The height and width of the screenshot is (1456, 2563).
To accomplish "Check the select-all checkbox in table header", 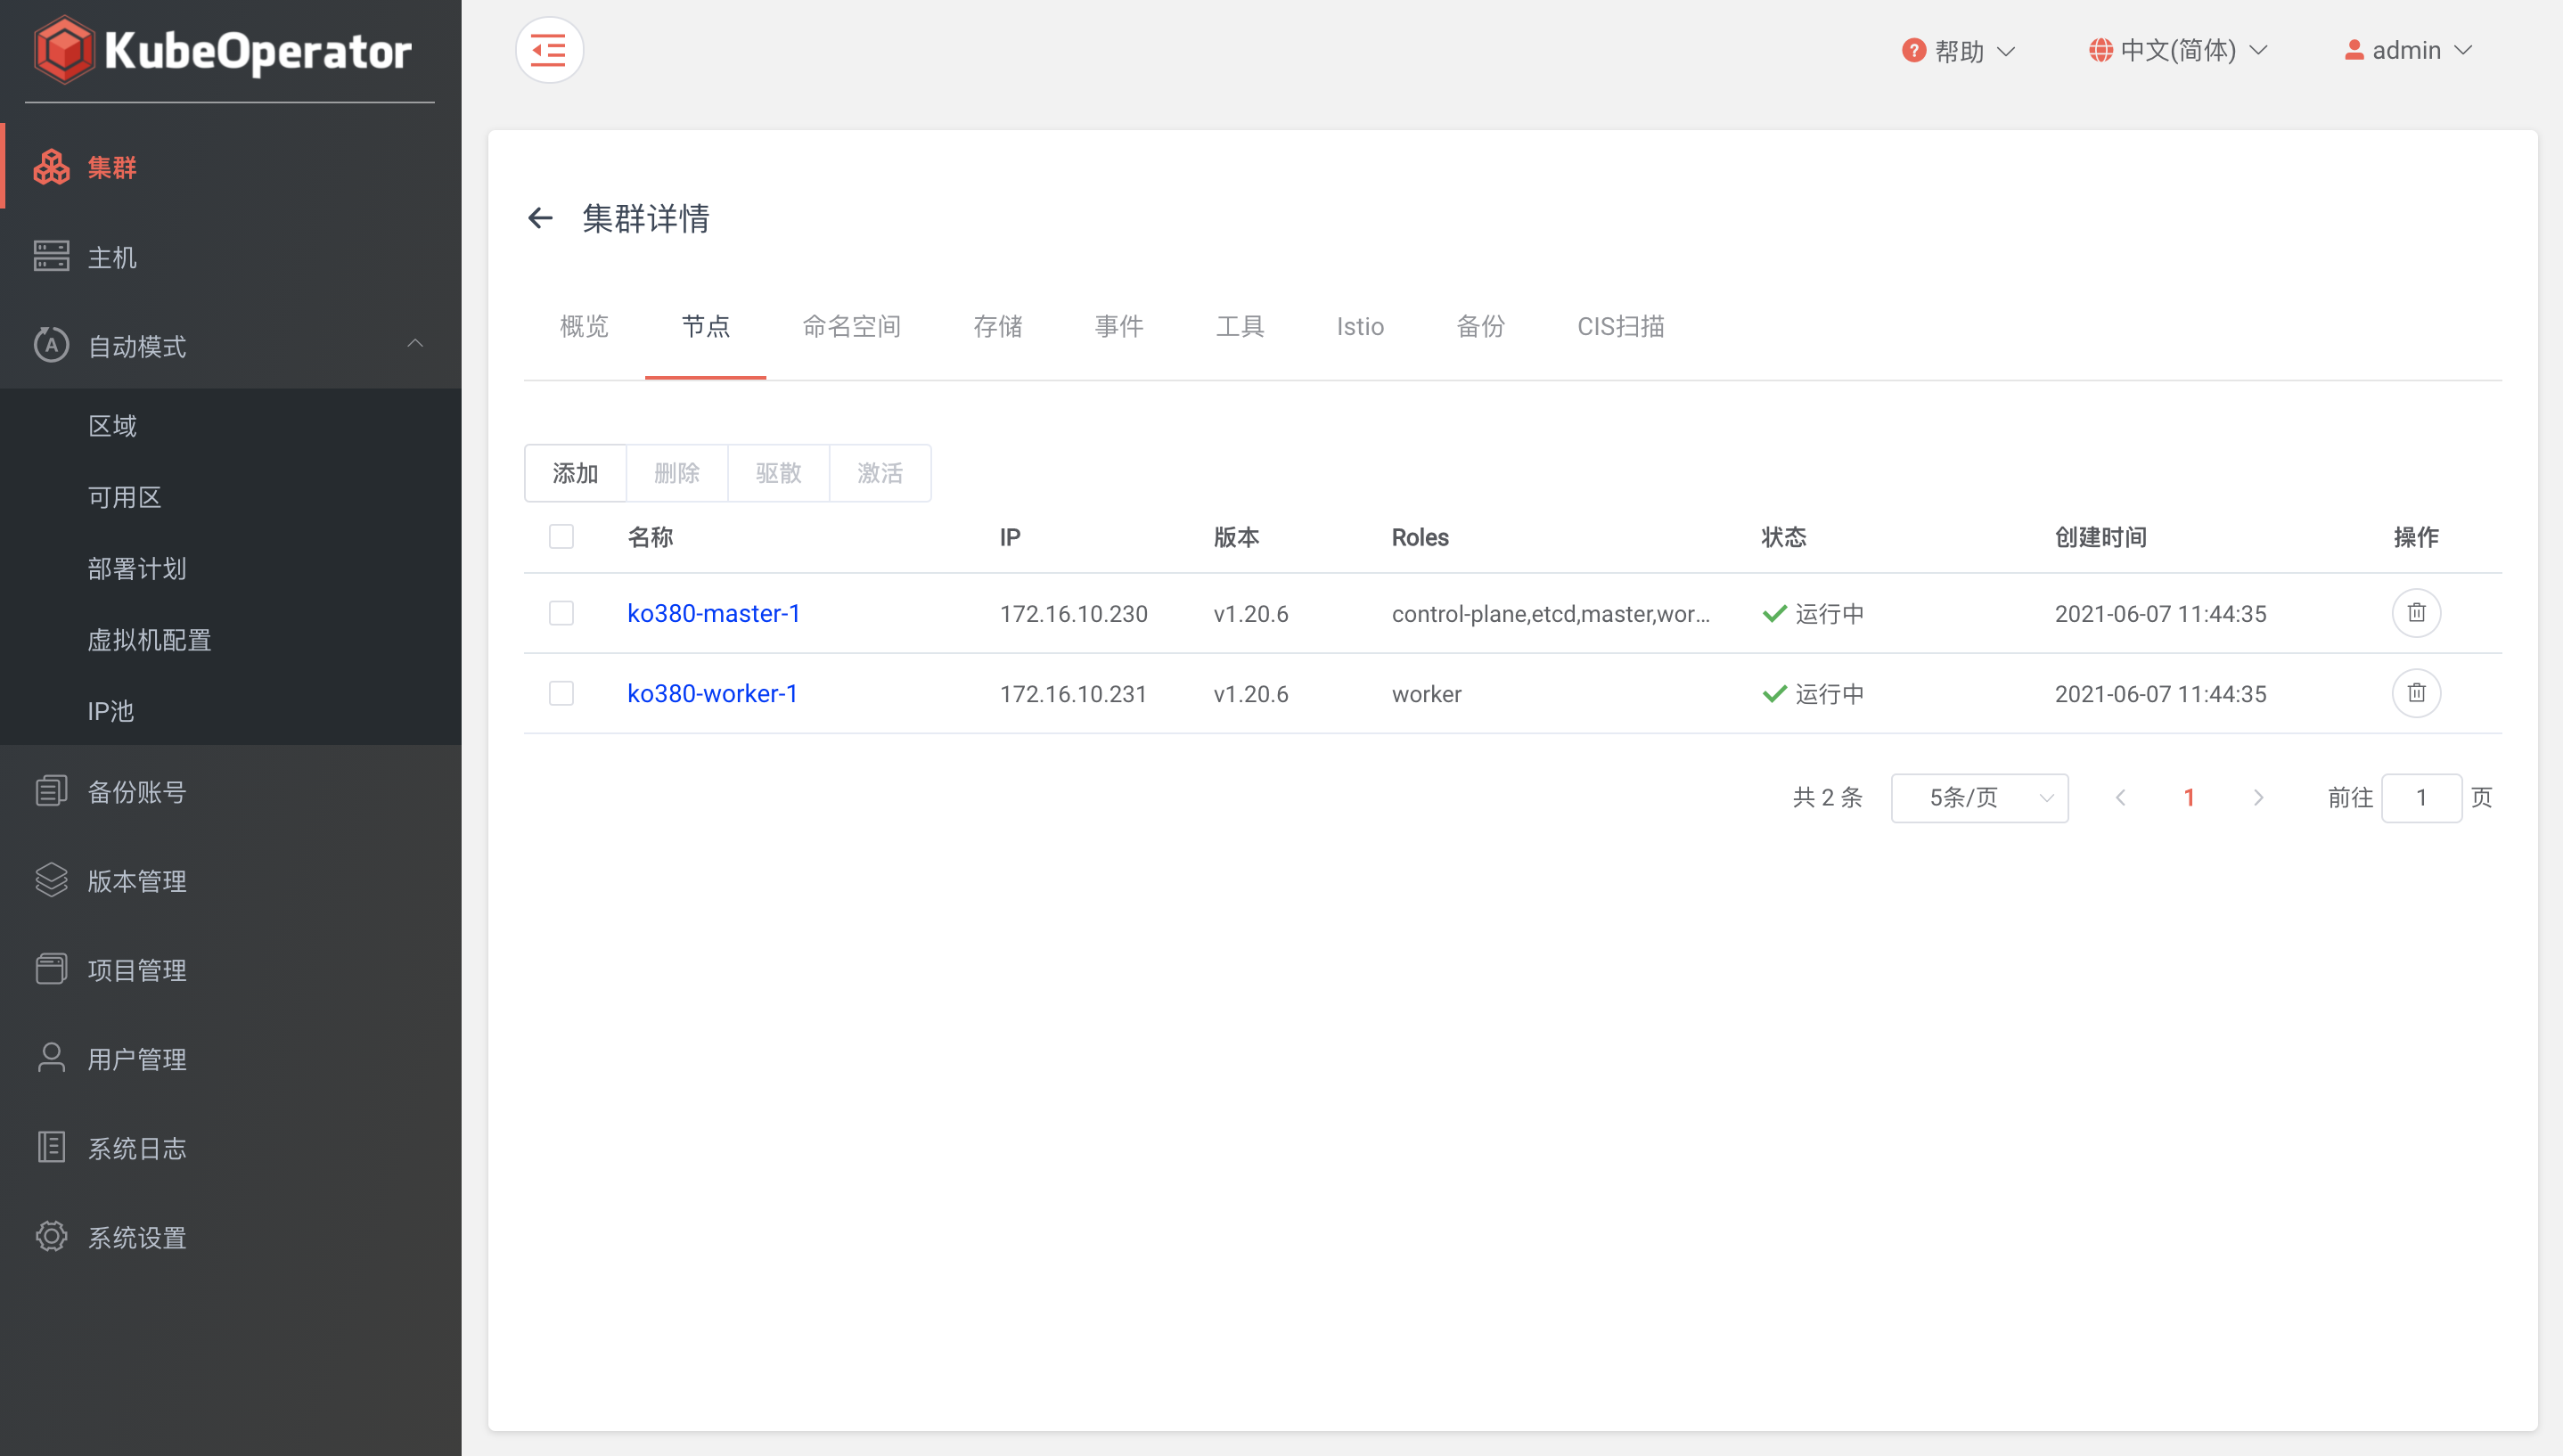I will [x=561, y=537].
